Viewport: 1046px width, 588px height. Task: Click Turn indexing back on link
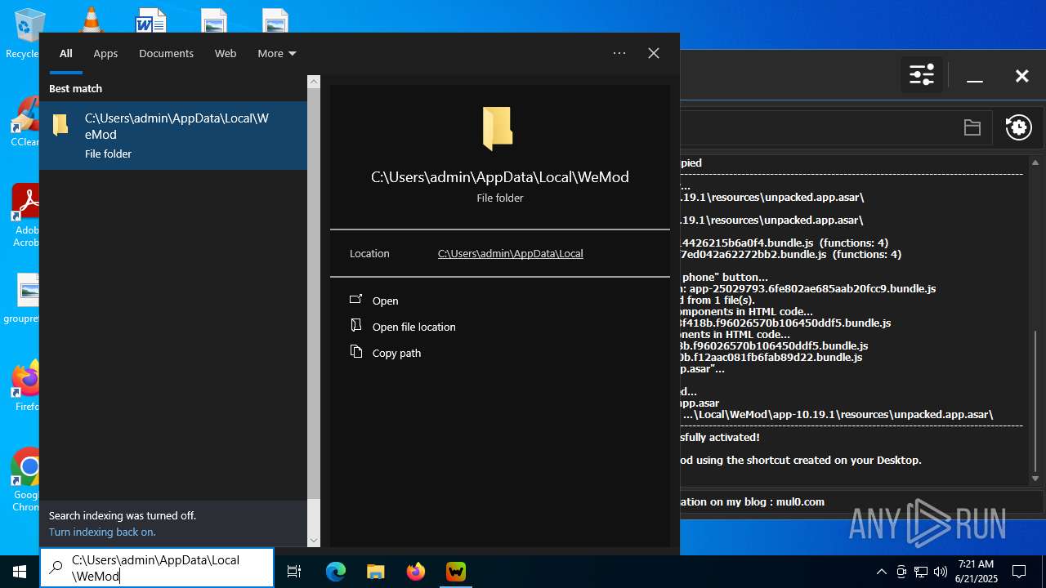(x=102, y=532)
